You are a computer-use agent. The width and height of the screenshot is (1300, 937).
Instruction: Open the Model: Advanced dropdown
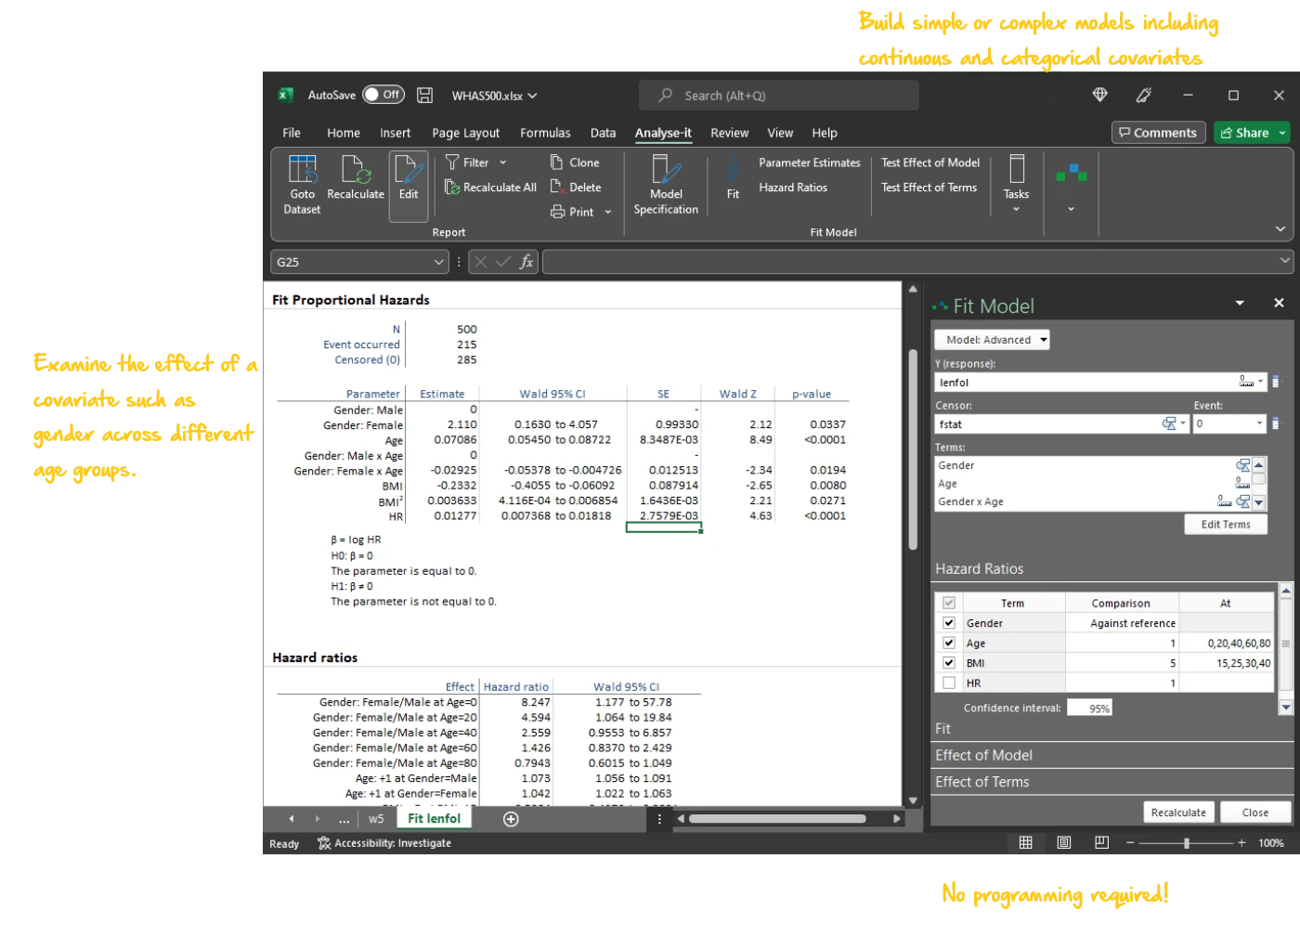(x=992, y=340)
